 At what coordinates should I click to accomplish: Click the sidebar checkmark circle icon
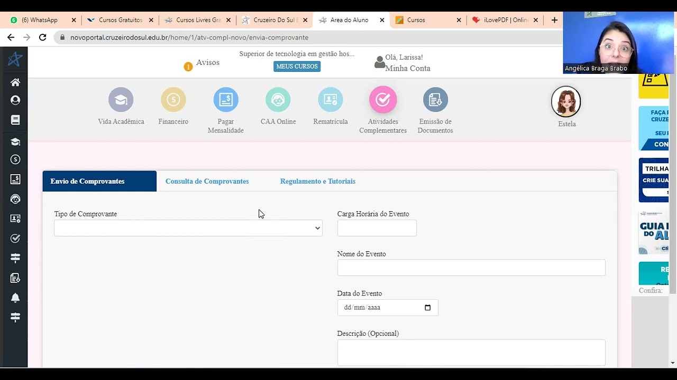click(15, 239)
